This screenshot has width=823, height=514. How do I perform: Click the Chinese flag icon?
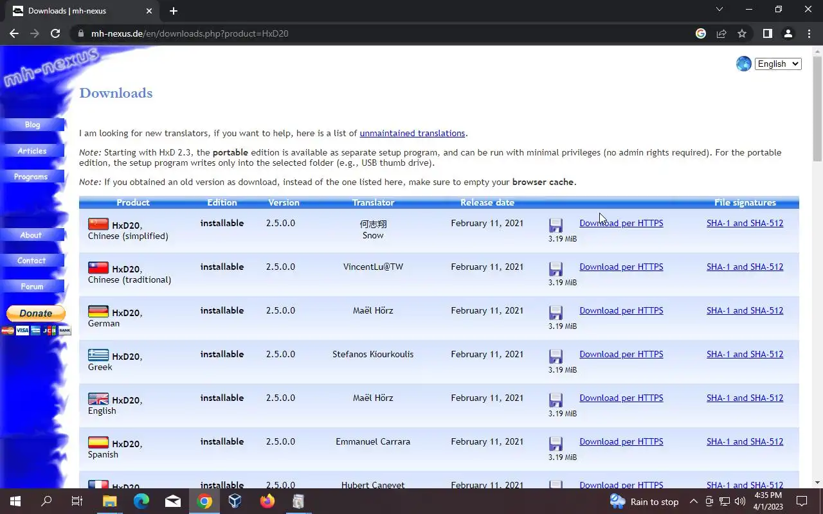[x=98, y=224]
